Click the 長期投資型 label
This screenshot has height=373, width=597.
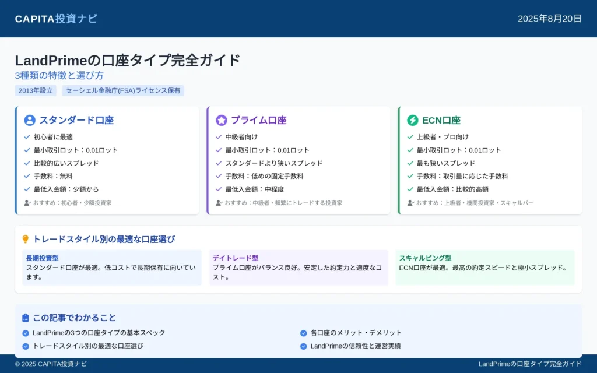click(42, 258)
